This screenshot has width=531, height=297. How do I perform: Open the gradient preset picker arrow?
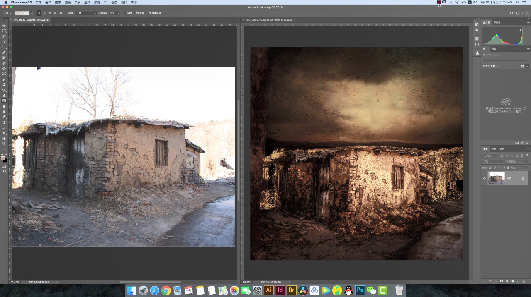(x=31, y=13)
